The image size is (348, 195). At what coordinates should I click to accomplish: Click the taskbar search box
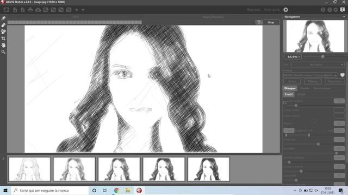49,190
